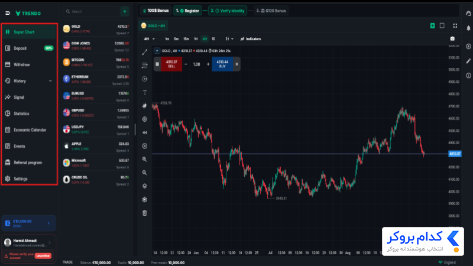Expand the History submenu chevron
This screenshot has height=266, width=473.
(x=50, y=81)
